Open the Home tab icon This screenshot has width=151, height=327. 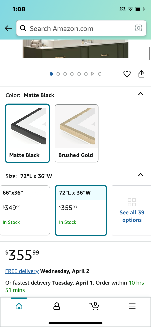pos(19,306)
